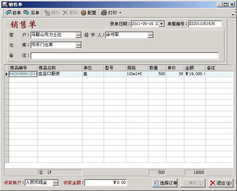Go to next order with 后单
This screenshot has height=191, width=237.
tap(32, 13)
